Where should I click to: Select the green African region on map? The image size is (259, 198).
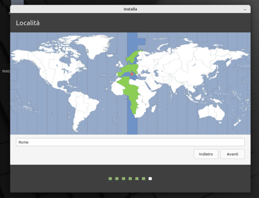[135, 95]
